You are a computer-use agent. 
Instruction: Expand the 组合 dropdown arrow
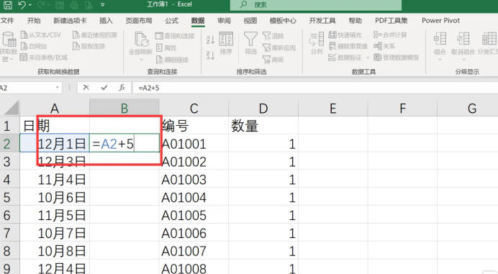click(440, 60)
